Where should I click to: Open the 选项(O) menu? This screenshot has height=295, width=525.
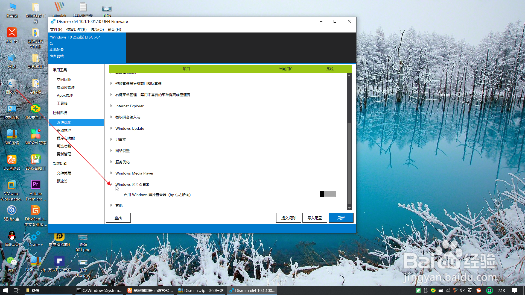pos(97,29)
